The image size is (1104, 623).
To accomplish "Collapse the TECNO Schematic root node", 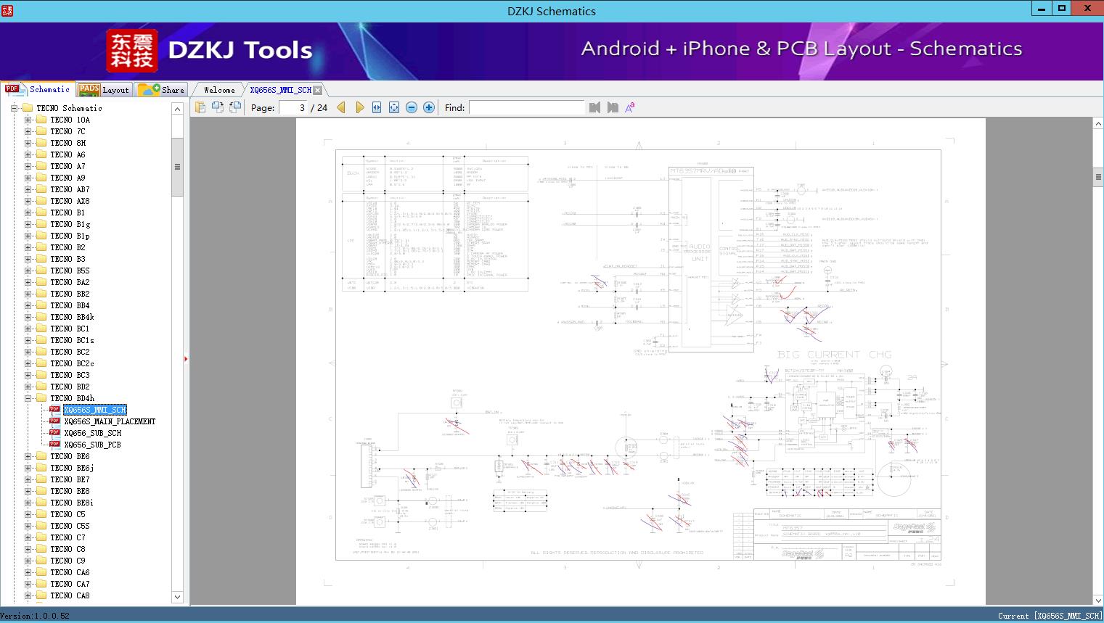I will (x=14, y=108).
